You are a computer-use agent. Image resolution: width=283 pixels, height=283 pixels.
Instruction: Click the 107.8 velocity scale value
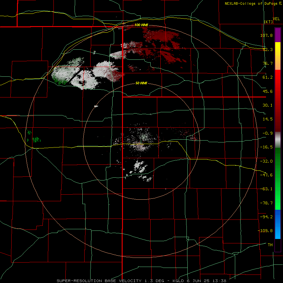[x=266, y=35]
